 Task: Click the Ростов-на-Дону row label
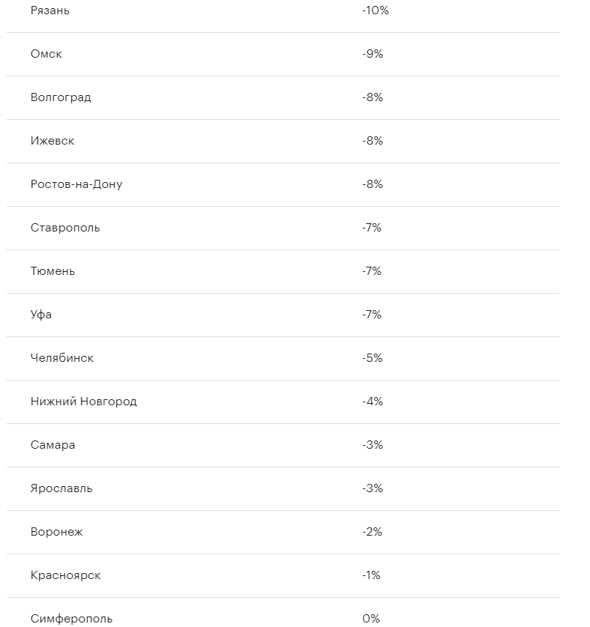(76, 184)
